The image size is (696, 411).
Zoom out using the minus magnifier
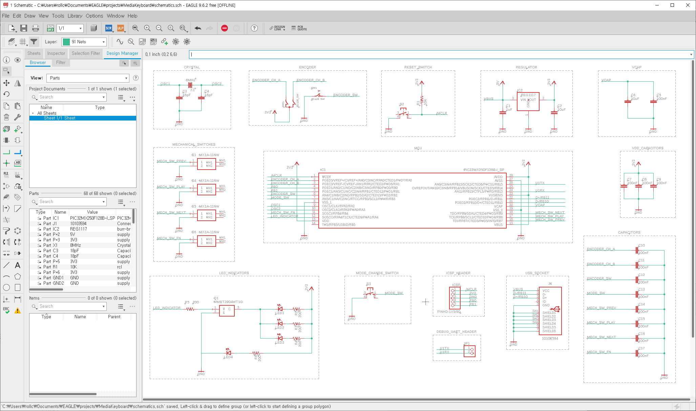pos(159,28)
